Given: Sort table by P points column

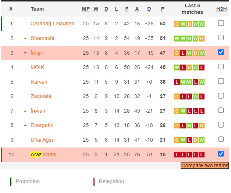Looking at the screenshot, I should 163,9.
